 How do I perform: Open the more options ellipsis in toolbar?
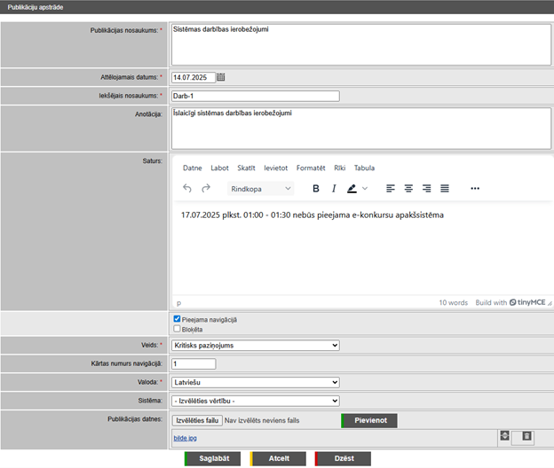pos(475,188)
